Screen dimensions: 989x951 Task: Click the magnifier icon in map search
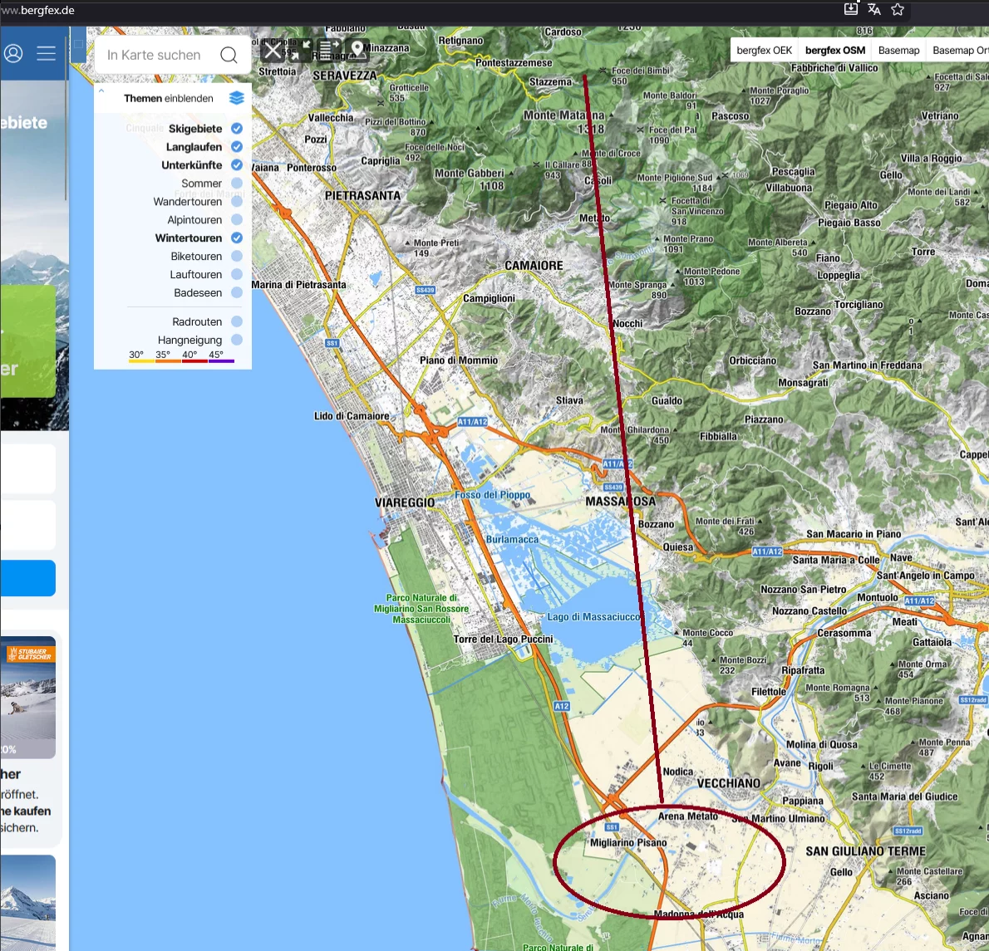pyautogui.click(x=229, y=56)
